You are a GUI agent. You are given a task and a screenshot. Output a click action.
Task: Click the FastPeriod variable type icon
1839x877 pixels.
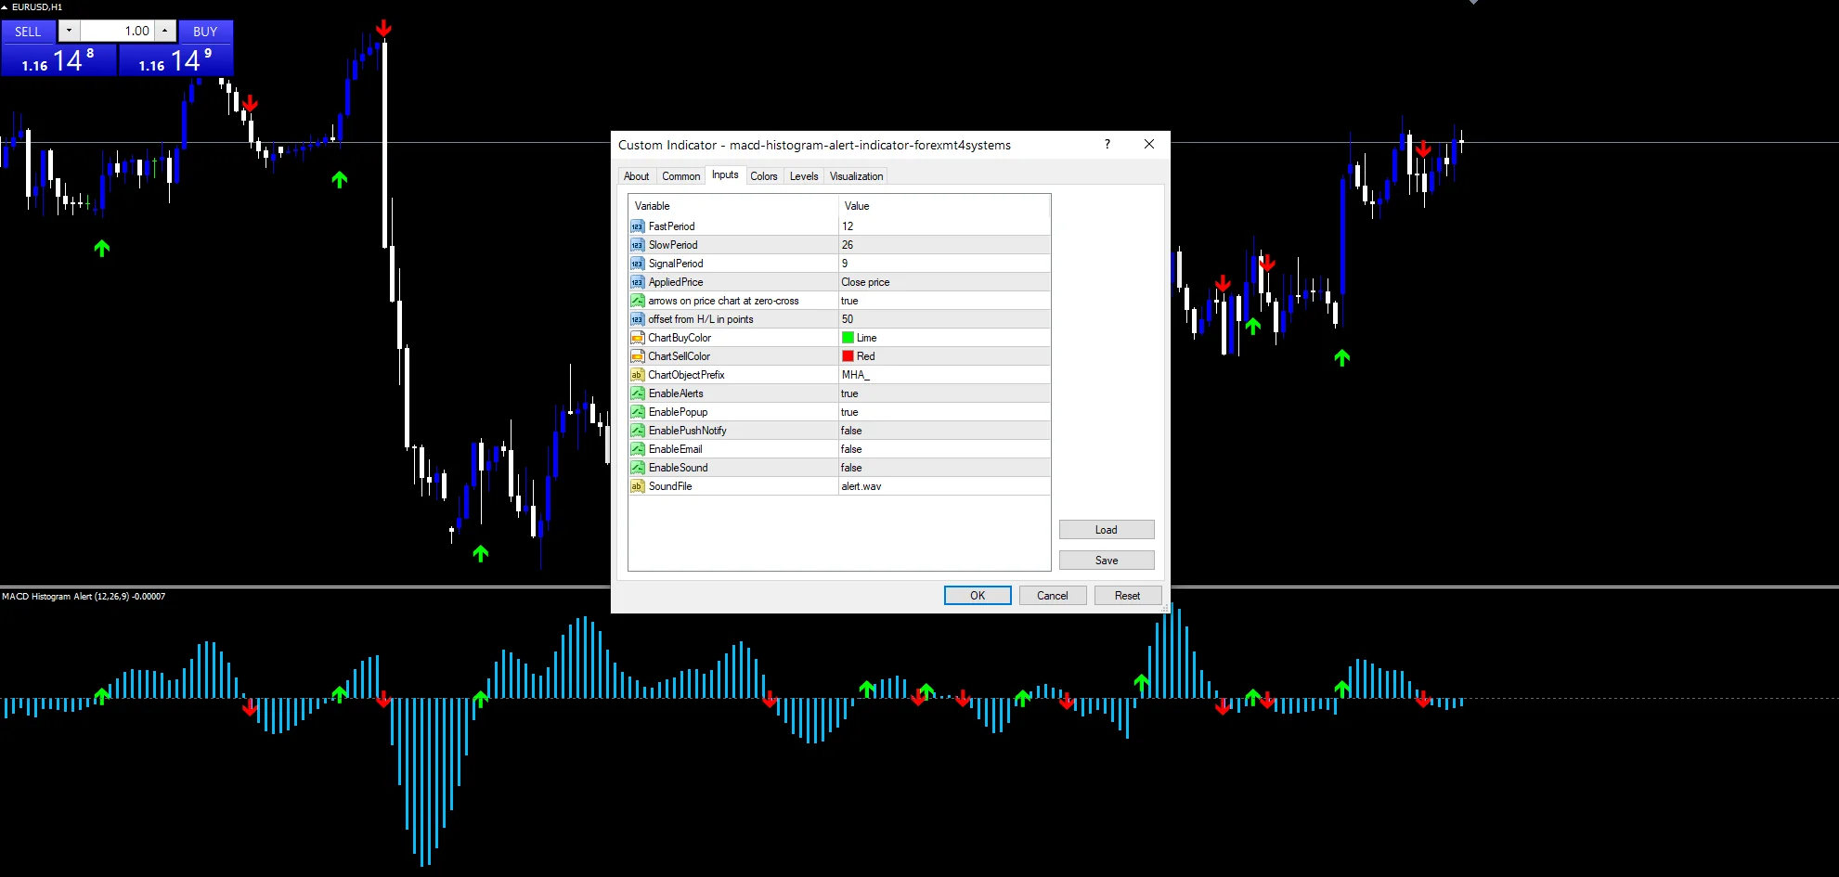[x=637, y=226]
